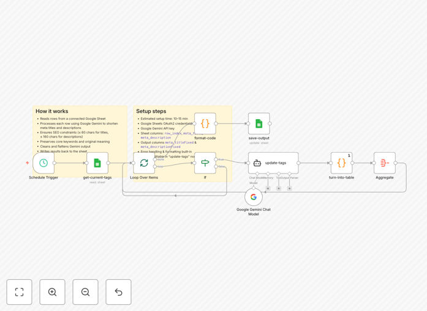Click the purple 'meta_description' code text
This screenshot has width=427, height=311.
point(156,137)
